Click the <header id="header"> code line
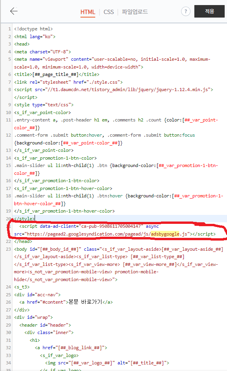Viewport: 227px width, 371px height. point(45,325)
